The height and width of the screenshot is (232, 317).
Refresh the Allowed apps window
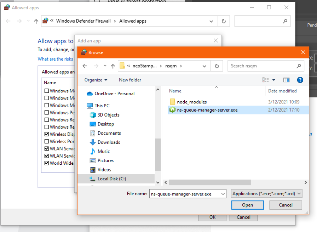224,21
